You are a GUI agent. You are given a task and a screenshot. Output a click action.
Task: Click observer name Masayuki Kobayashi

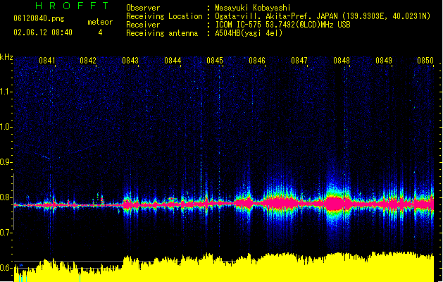(x=253, y=8)
